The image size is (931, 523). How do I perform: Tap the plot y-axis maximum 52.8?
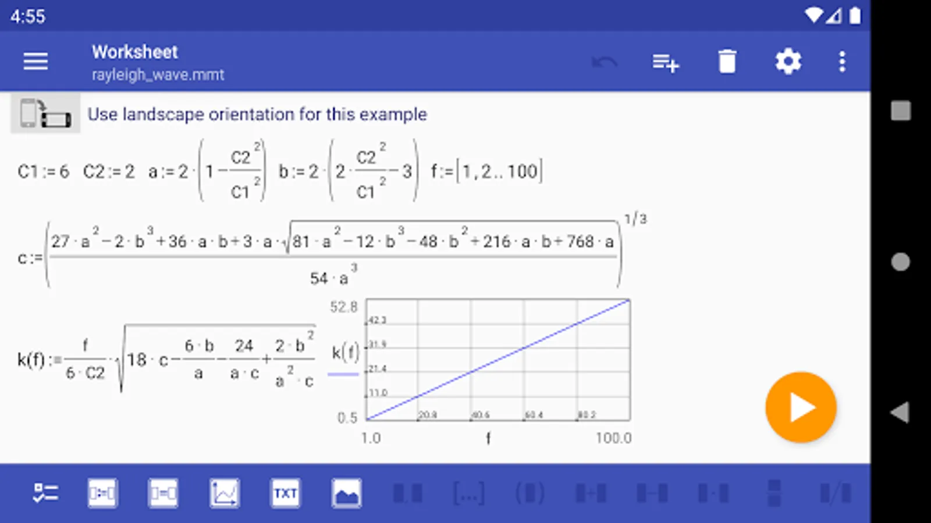point(343,307)
